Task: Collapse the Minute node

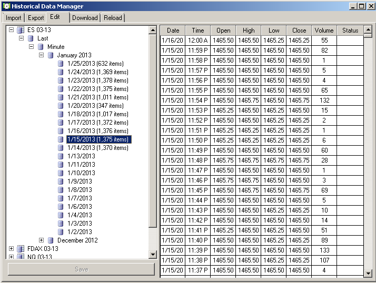Action: (32, 47)
